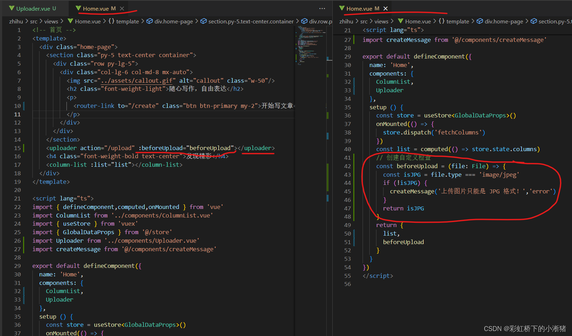Click braces icon before template in left breadcrumb
This screenshot has width=572, height=336.
click(111, 21)
